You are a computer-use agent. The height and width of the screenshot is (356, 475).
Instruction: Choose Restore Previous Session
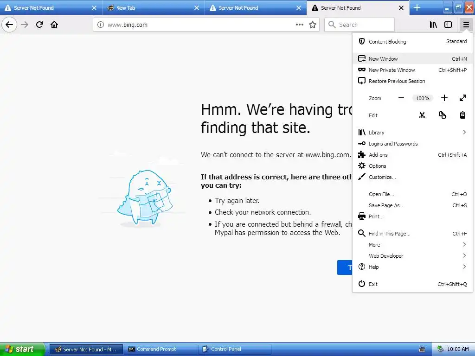[412, 81]
